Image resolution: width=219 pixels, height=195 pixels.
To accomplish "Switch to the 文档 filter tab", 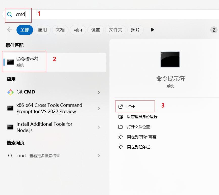I will pyautogui.click(x=60, y=30).
